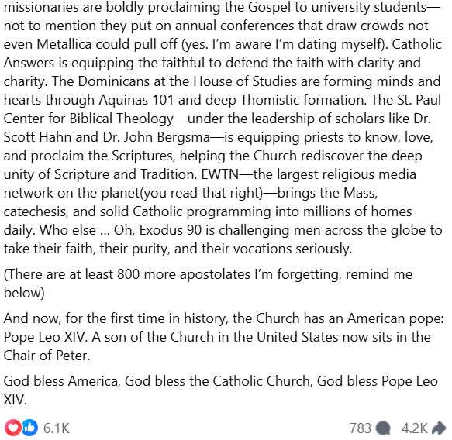The image size is (452, 440).
Task: Click the blue thumbs-up like icon
Action: pos(29,428)
